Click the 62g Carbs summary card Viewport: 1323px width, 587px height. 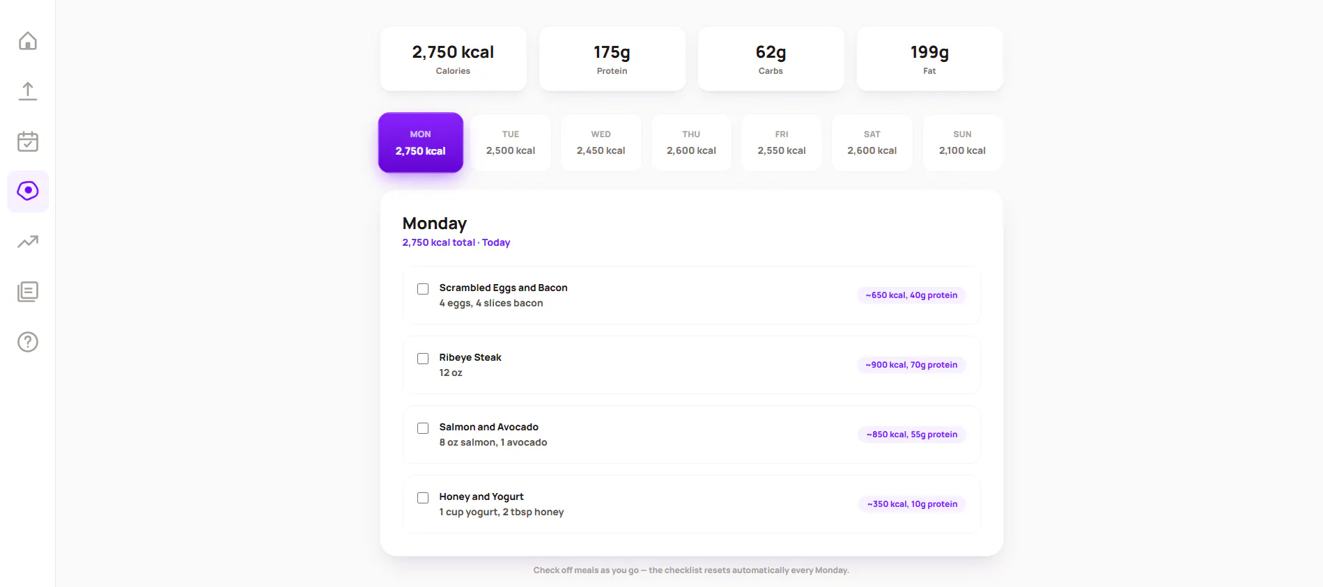(771, 59)
